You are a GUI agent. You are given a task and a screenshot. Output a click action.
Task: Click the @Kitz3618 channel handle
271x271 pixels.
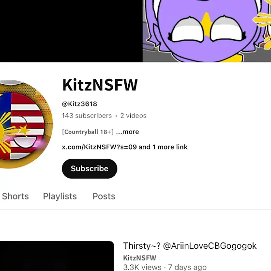click(x=79, y=104)
